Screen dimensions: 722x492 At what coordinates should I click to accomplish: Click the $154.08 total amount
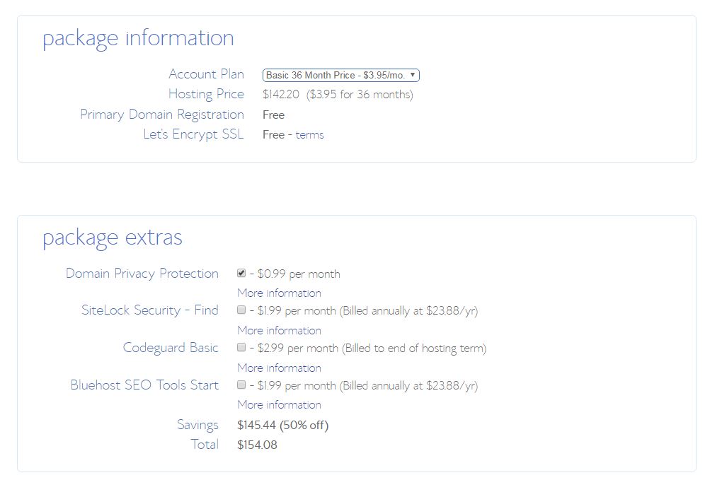click(257, 445)
